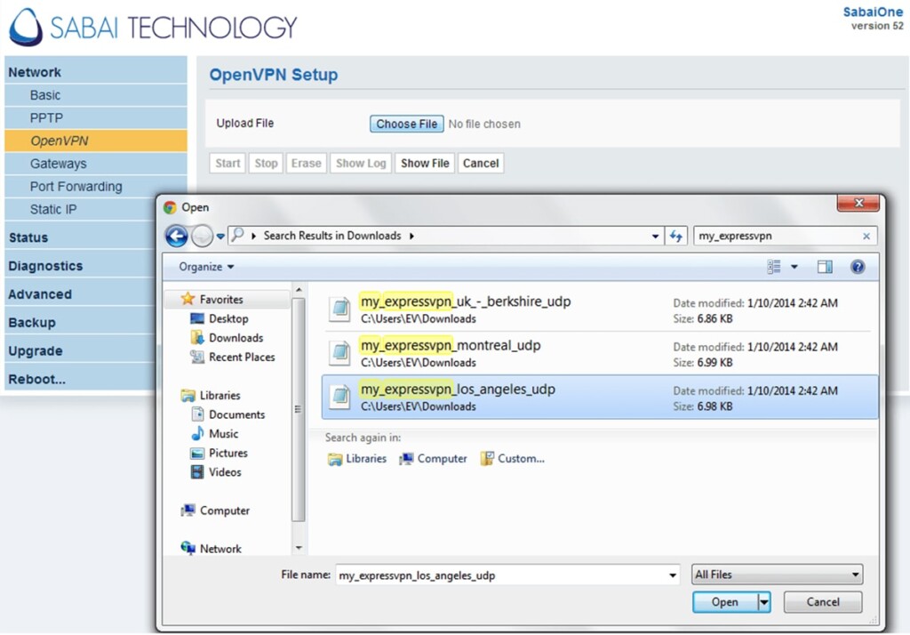The height and width of the screenshot is (635, 910).
Task: Select Computer in the navigation pane
Action: pyautogui.click(x=224, y=510)
